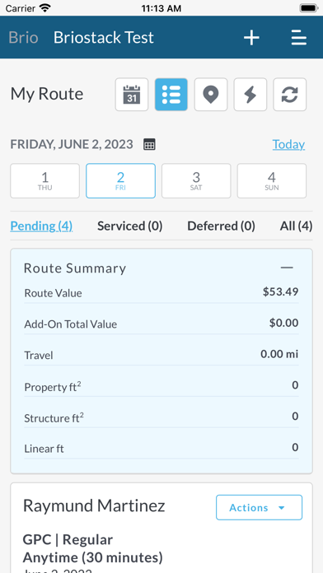Refresh the route with sync icon
The height and width of the screenshot is (573, 323).
pos(290,95)
